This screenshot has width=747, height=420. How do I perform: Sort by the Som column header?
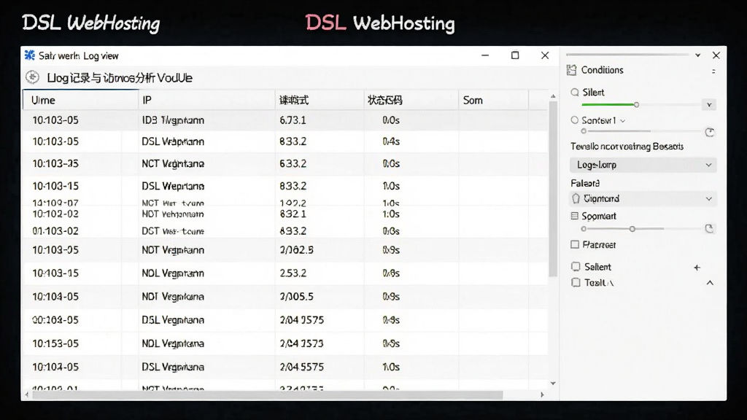pos(494,100)
